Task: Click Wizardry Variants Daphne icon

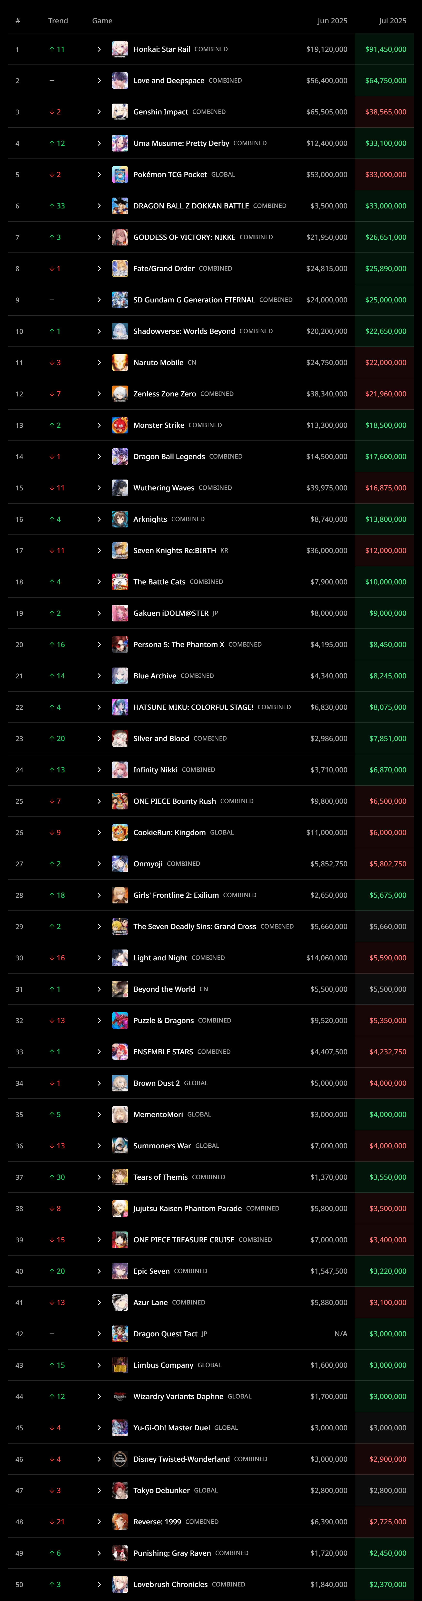Action: (120, 1396)
